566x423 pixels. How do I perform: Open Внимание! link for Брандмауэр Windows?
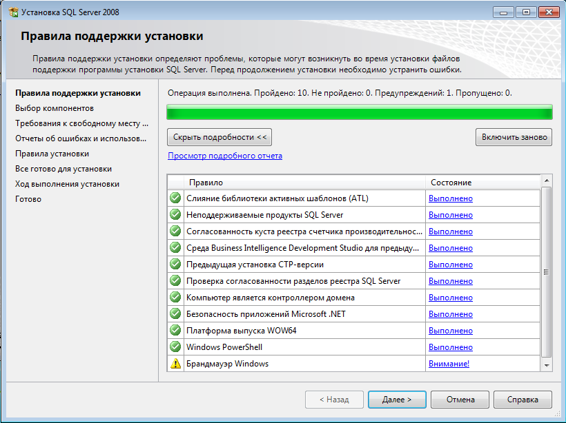[449, 364]
